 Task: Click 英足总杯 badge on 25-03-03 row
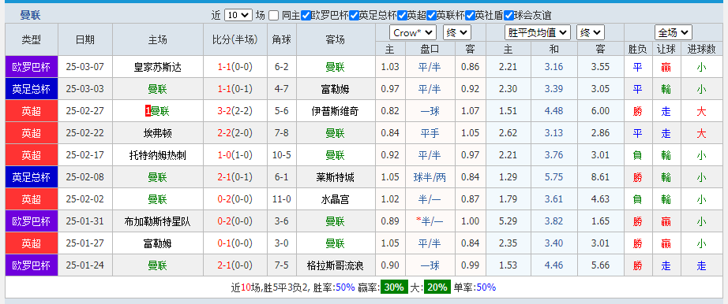click(x=32, y=89)
